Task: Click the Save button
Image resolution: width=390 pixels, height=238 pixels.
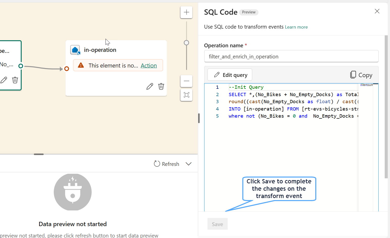Action: pyautogui.click(x=217, y=224)
